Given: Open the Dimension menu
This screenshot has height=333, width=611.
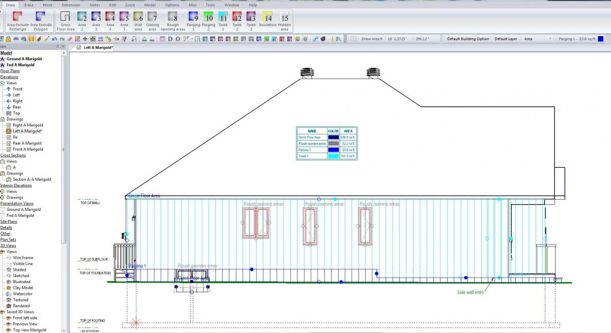Looking at the screenshot, I should click(x=70, y=5).
